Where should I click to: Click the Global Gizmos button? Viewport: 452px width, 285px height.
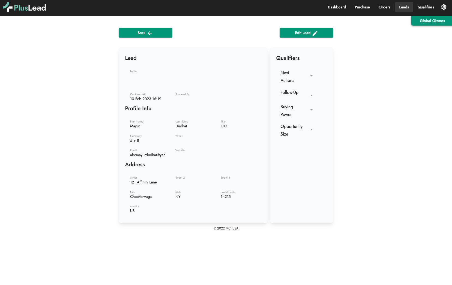pos(432,21)
